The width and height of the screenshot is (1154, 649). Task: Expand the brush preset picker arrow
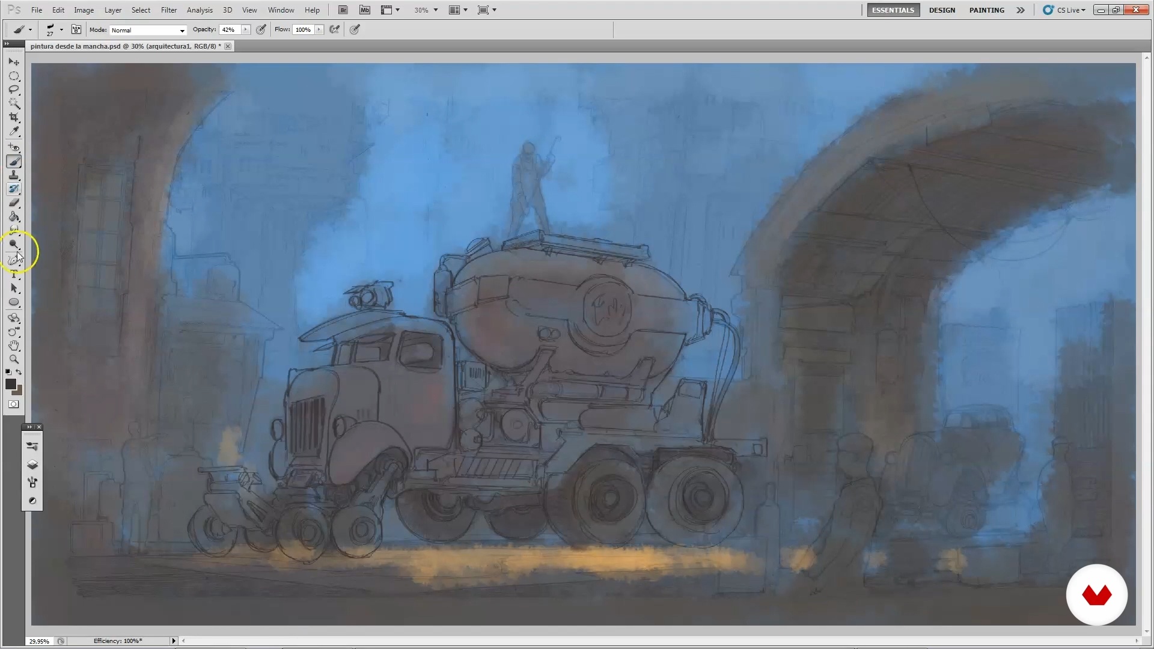[61, 29]
